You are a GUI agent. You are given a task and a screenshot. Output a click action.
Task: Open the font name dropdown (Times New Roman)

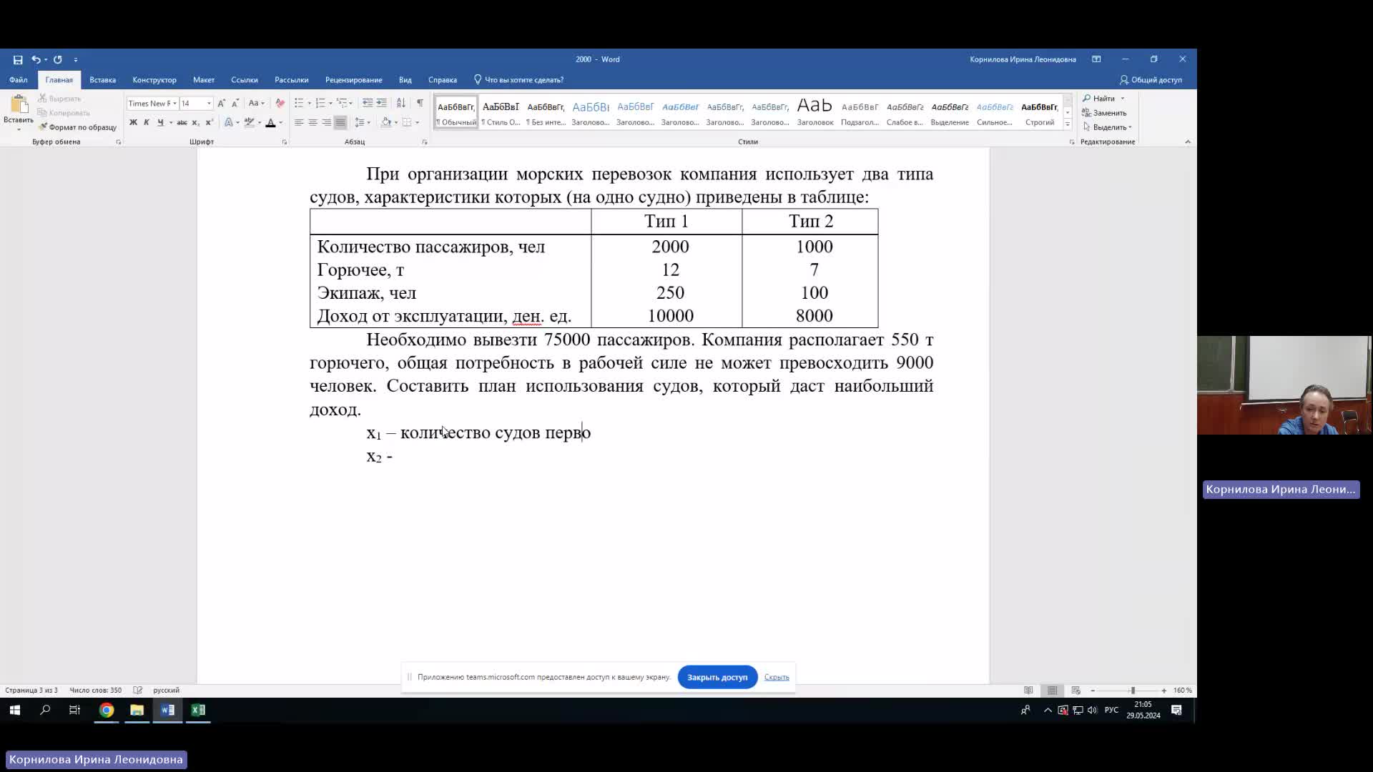(174, 104)
